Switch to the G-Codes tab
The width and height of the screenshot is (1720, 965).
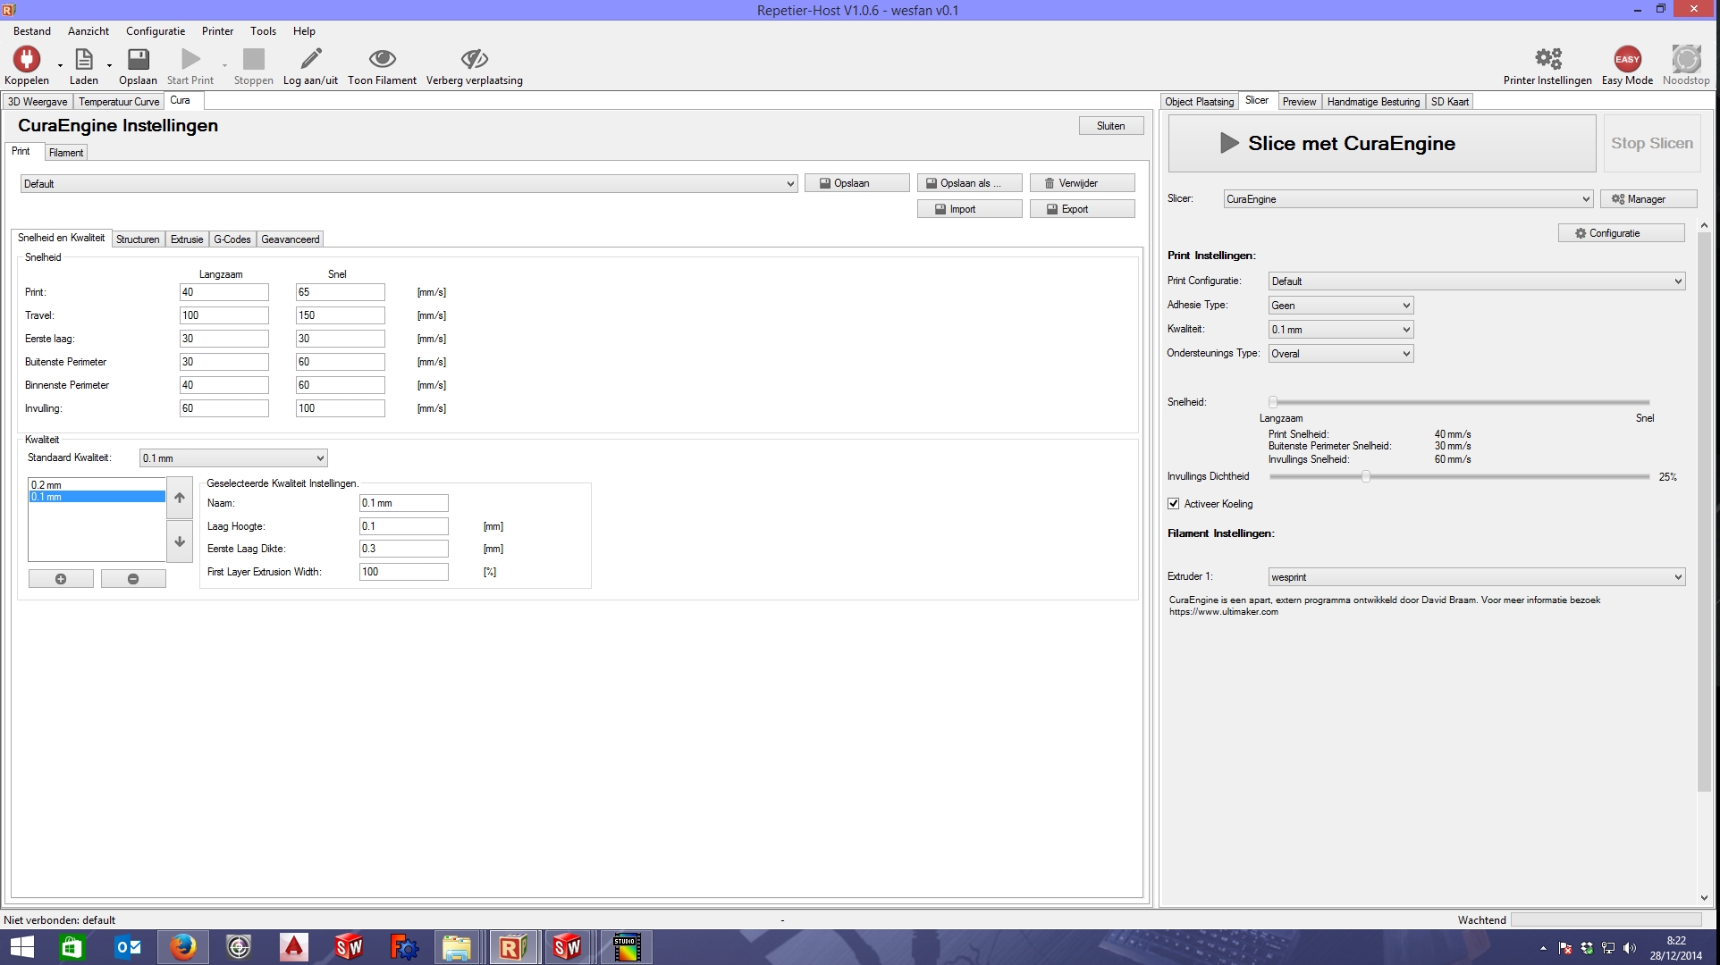232,239
